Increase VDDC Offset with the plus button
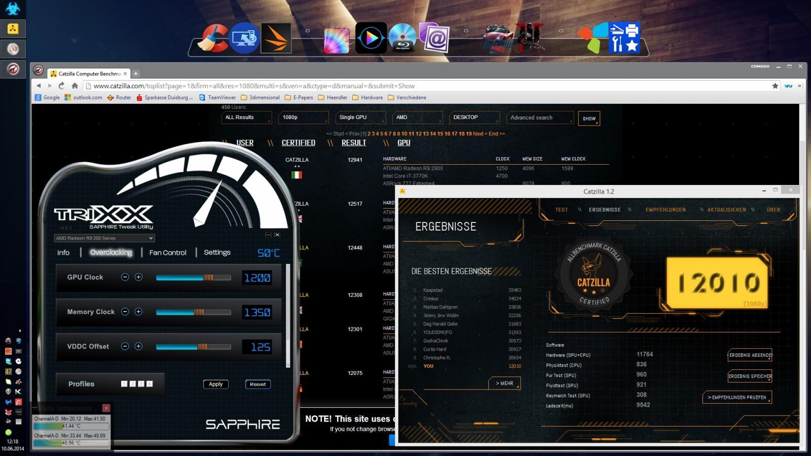811x456 pixels. click(138, 346)
